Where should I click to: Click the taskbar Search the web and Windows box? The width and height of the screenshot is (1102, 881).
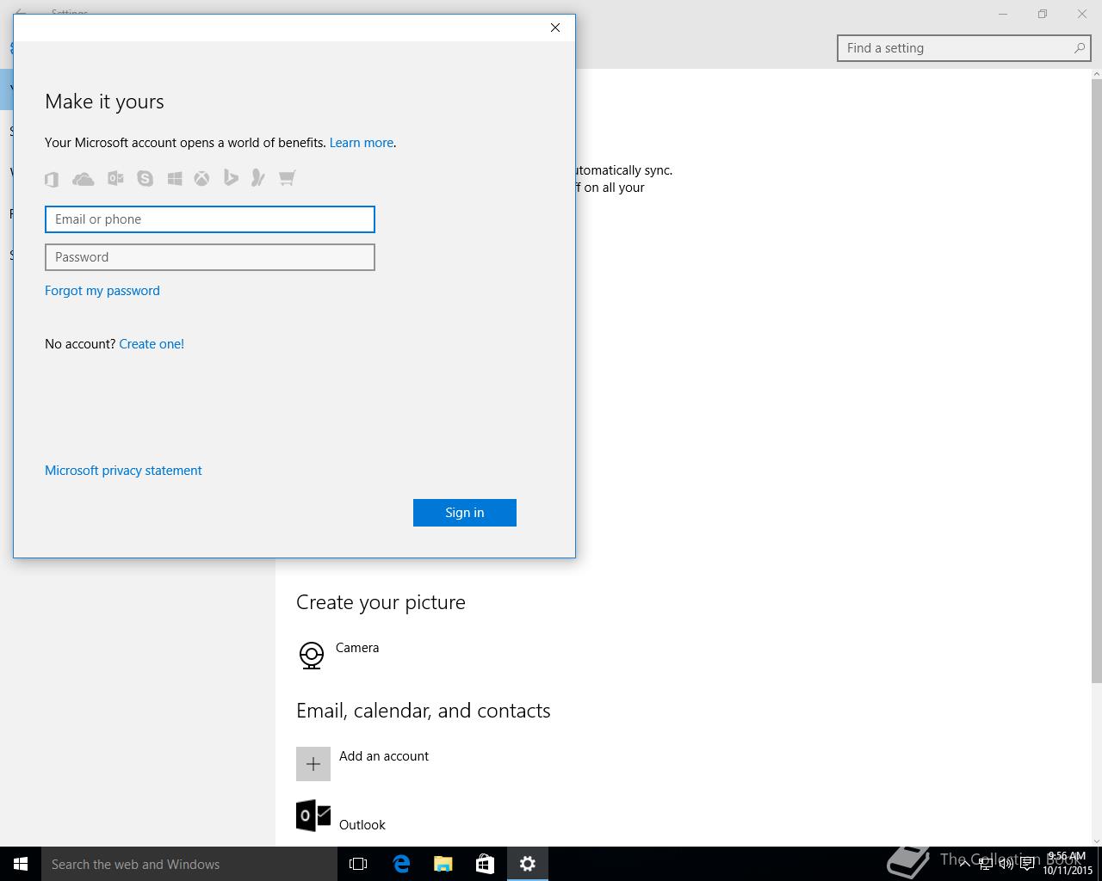[189, 864]
